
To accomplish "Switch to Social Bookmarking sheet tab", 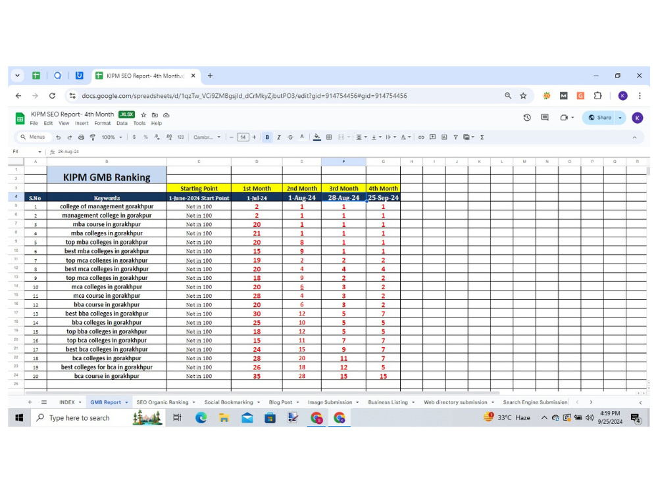I will (229, 402).
